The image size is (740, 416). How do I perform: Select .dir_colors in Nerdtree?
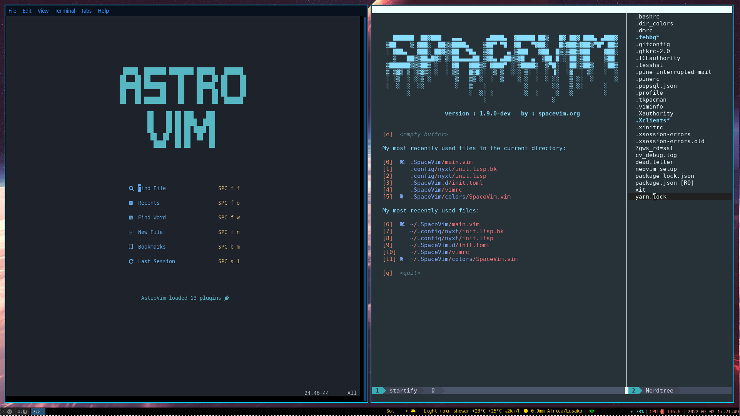pyautogui.click(x=654, y=23)
